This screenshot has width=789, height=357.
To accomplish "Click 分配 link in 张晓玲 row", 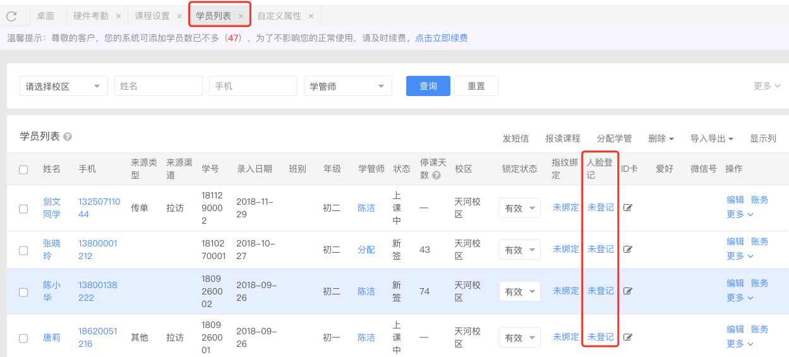I will (x=366, y=250).
